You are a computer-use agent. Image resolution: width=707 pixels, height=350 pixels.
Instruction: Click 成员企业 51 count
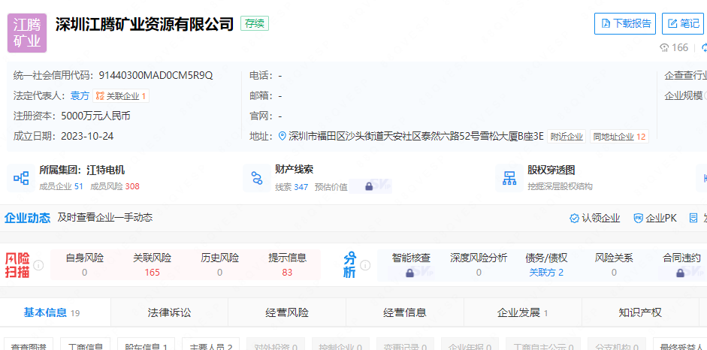[x=62, y=186]
